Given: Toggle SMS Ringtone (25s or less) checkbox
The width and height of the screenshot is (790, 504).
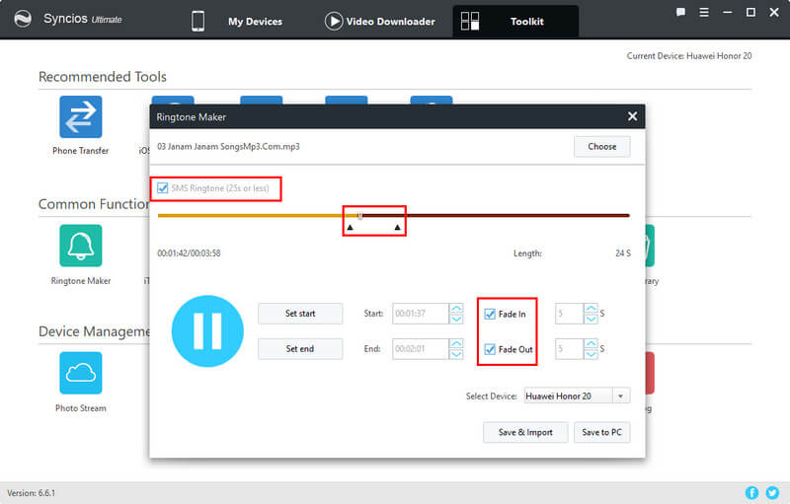Looking at the screenshot, I should [x=162, y=188].
